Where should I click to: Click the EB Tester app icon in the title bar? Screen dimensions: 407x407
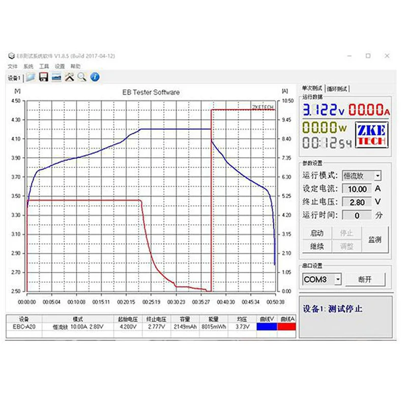(x=11, y=56)
